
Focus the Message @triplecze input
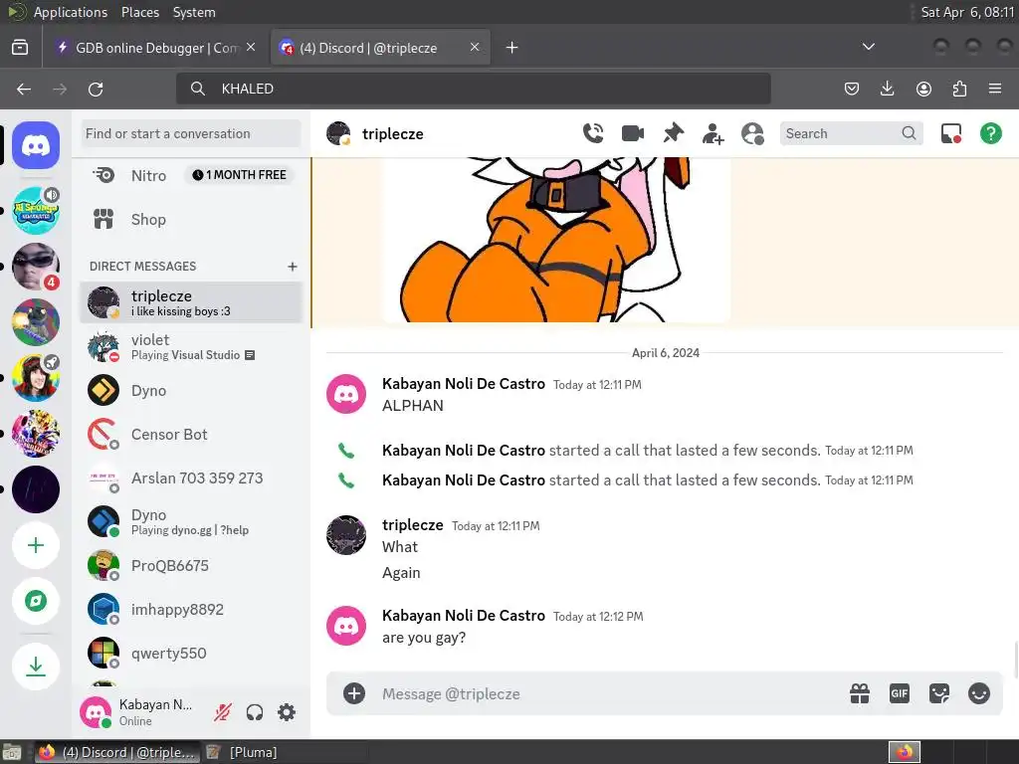click(610, 693)
